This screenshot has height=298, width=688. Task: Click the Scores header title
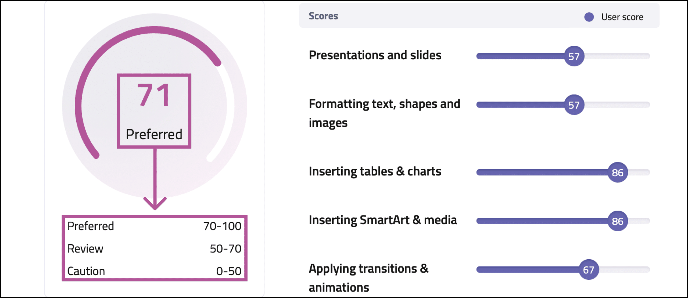click(x=323, y=16)
